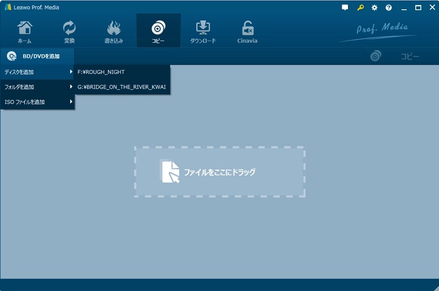Switch to the Convert (変換) module
The height and width of the screenshot is (291, 439).
(69, 32)
